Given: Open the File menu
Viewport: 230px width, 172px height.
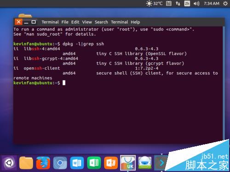Looking at the screenshot, I should click(65, 22).
